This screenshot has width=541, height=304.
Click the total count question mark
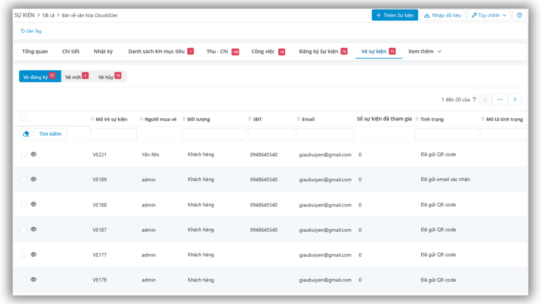(474, 99)
